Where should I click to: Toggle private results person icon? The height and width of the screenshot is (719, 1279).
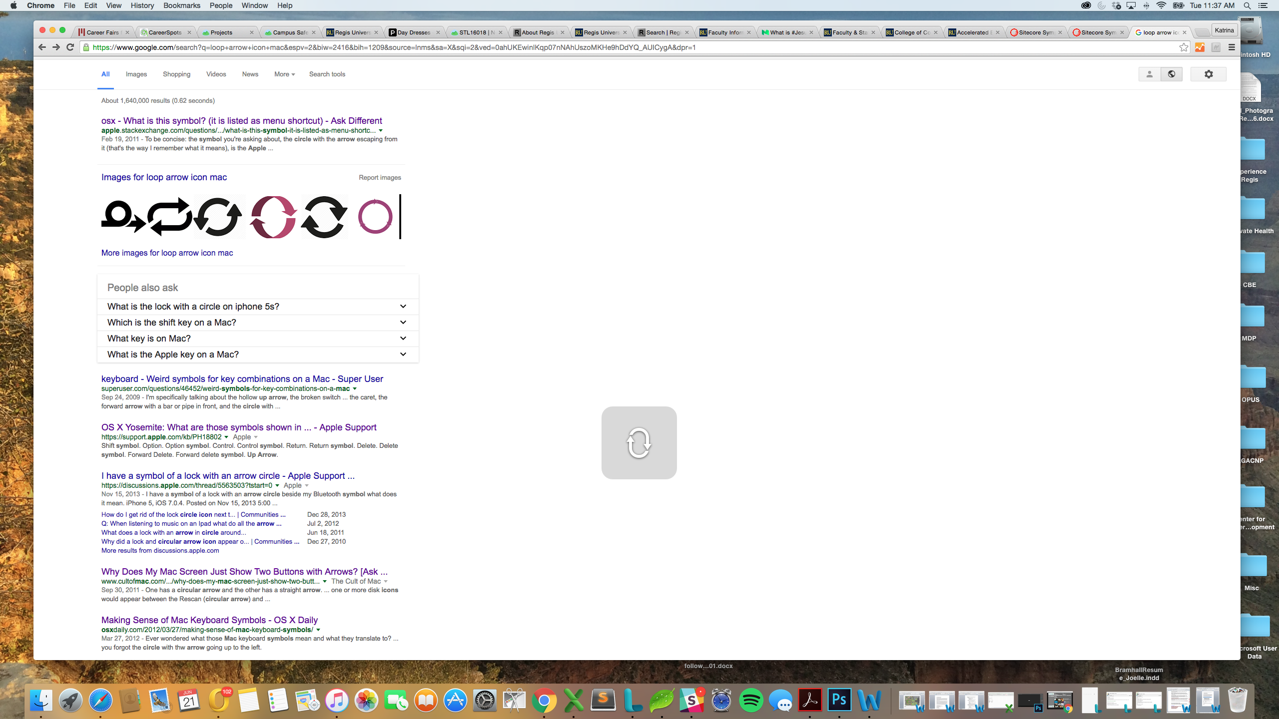point(1149,74)
